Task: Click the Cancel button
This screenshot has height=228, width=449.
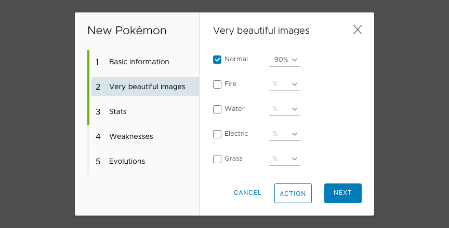Action: click(247, 193)
